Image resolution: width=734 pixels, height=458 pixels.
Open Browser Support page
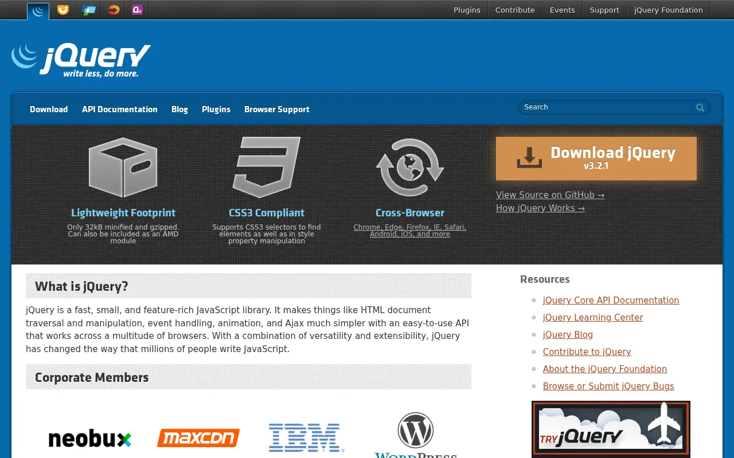click(277, 109)
